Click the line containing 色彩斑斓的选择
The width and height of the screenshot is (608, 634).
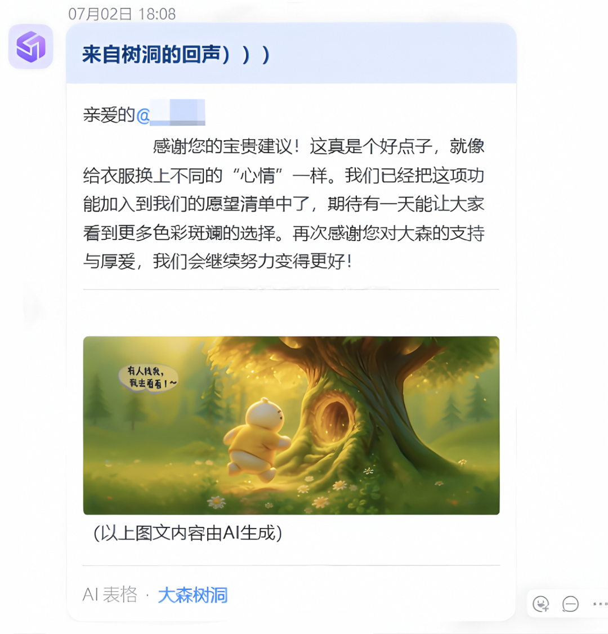click(x=284, y=233)
